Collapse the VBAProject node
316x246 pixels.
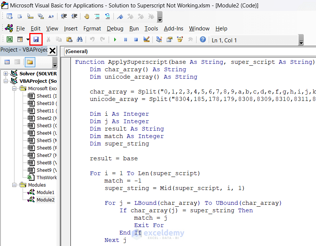point(6,81)
